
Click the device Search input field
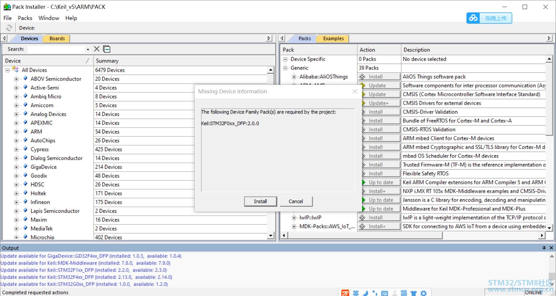coord(57,50)
